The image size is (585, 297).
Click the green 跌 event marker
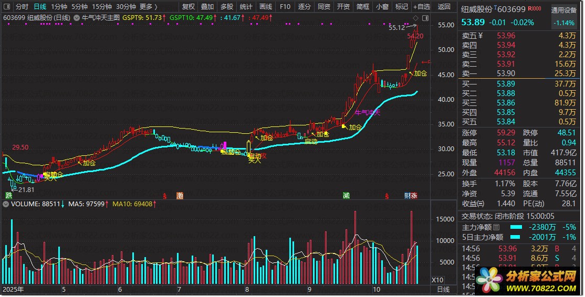click(x=8, y=195)
